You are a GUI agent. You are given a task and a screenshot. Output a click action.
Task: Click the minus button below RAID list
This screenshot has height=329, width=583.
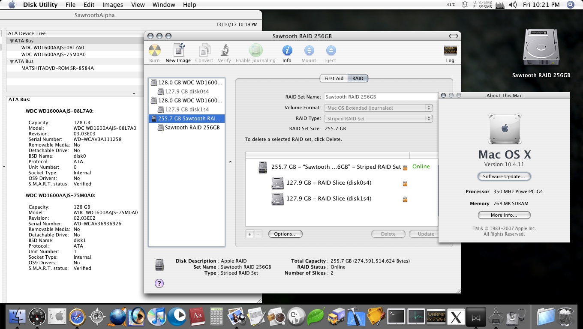pyautogui.click(x=258, y=234)
